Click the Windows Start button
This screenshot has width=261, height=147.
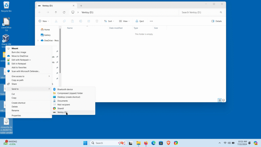(x=85, y=143)
